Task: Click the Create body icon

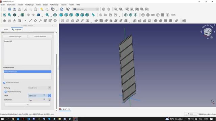Action: click(x=4, y=21)
